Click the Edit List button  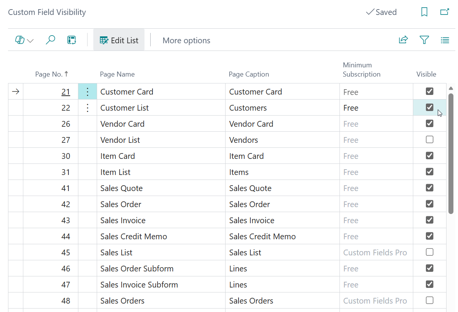119,40
